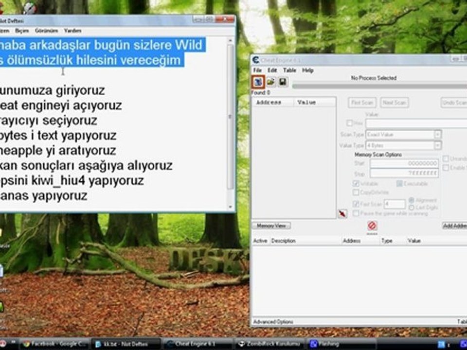467x350 pixels.
Task: Click the Notepad scrollbar down arrow
Action: click(230, 207)
